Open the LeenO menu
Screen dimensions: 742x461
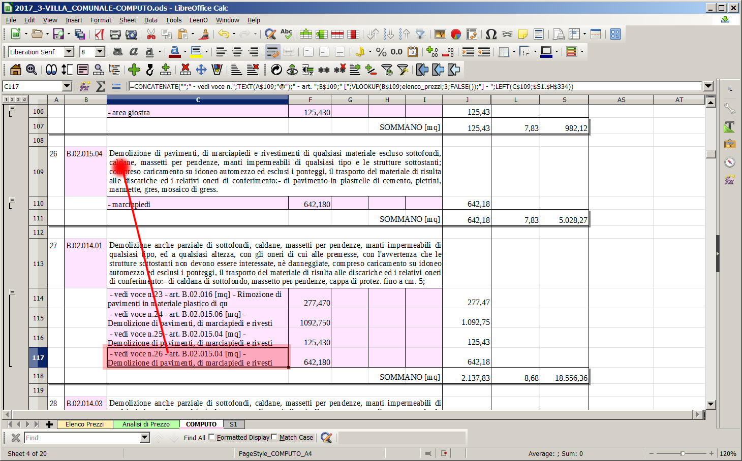coord(199,20)
